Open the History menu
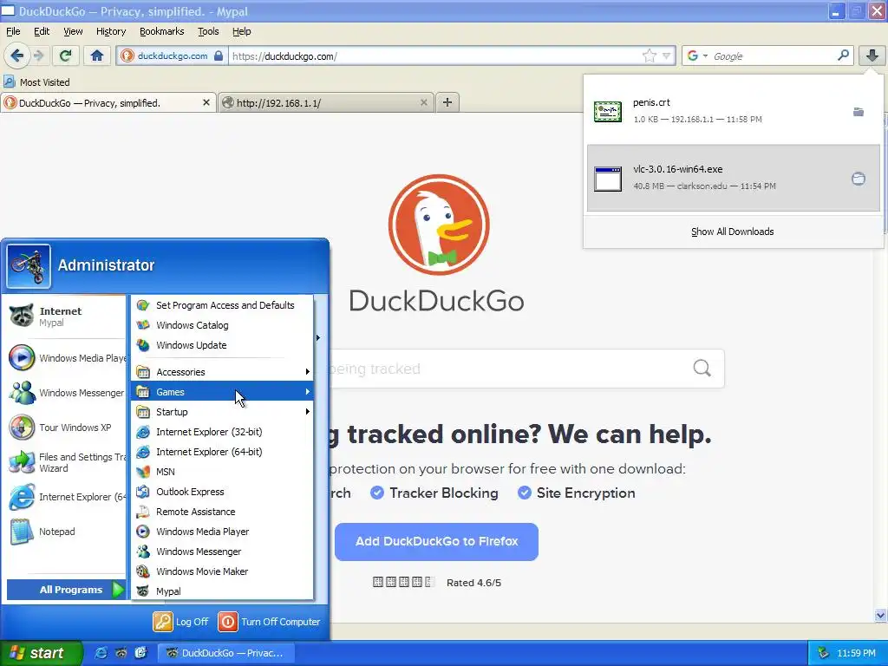Viewport: 888px width, 666px height. click(x=110, y=31)
